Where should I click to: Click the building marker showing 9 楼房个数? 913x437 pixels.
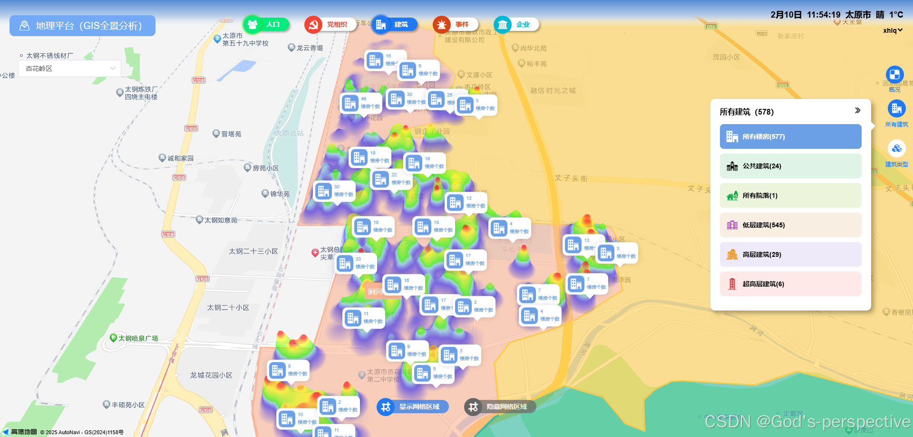coord(407,351)
